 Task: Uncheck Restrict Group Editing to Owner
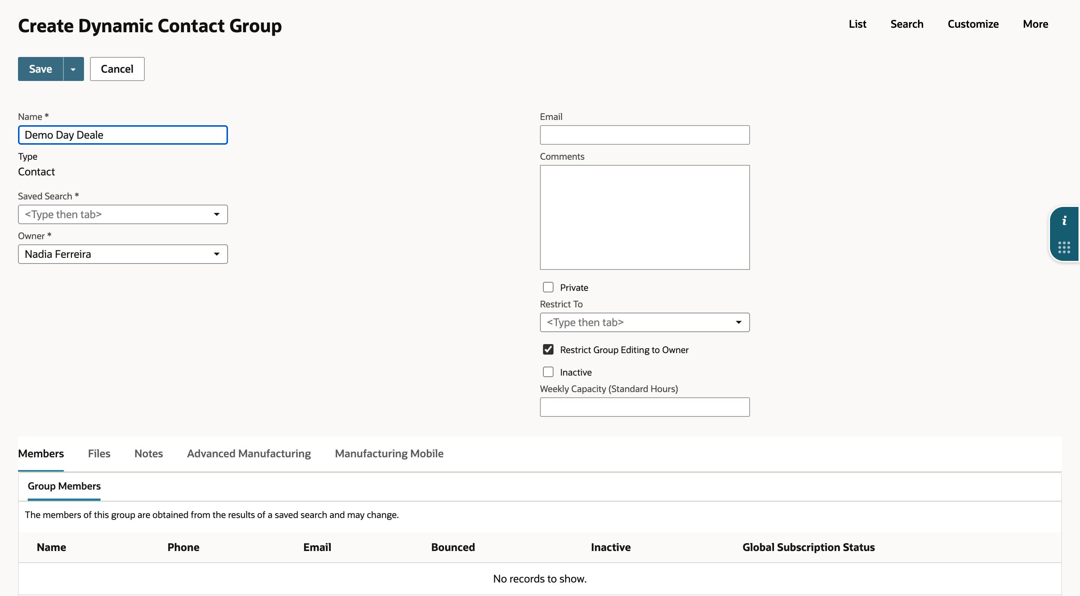tap(548, 350)
